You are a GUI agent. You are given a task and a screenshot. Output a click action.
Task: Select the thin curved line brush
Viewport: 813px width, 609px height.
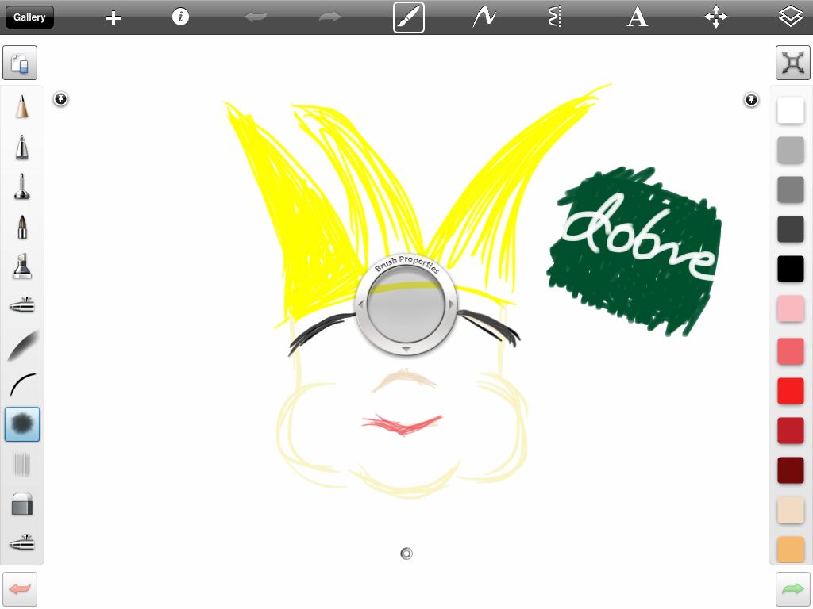pos(23,385)
